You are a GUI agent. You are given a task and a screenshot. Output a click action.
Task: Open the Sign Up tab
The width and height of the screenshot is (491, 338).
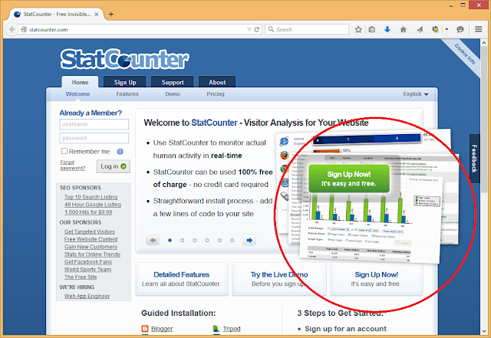pyautogui.click(x=125, y=82)
